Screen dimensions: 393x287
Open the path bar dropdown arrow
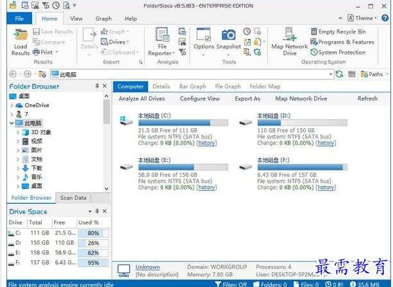pyautogui.click(x=331, y=74)
